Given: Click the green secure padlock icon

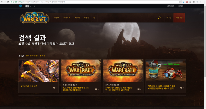Looking at the screenshot, I should point(12,2).
